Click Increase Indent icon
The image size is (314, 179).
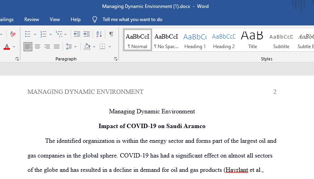[x=87, y=34]
